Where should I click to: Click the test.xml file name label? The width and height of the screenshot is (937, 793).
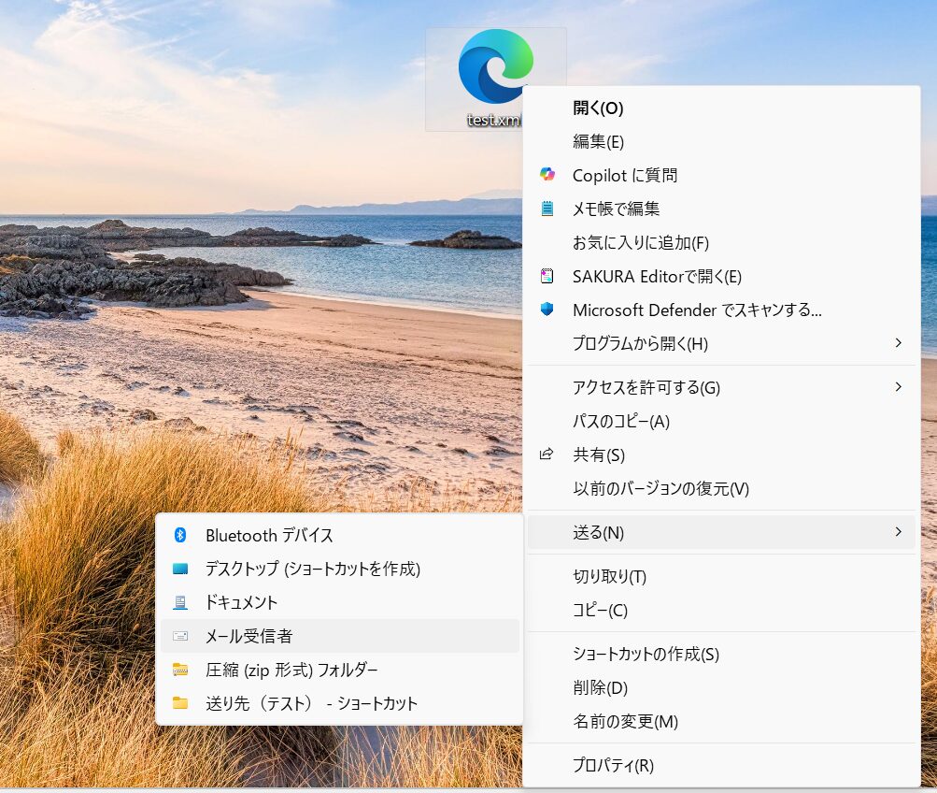tap(493, 120)
